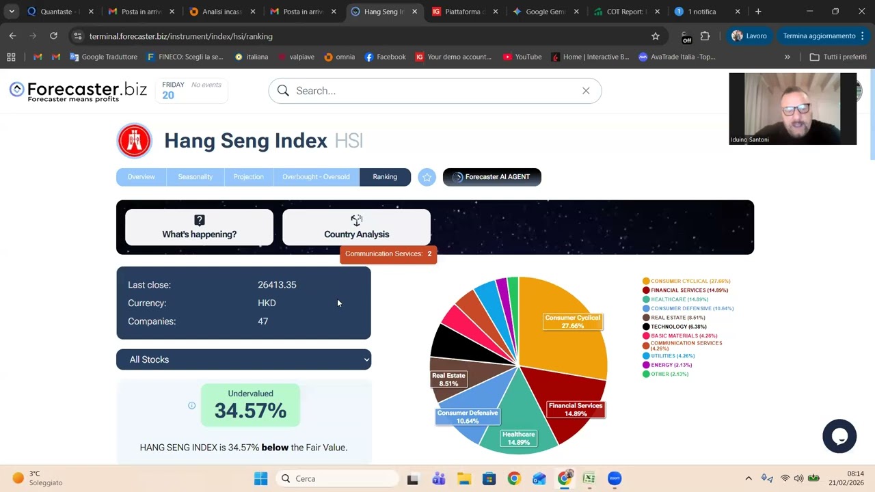Open the Windows Start menu
Viewport: 875px width, 492px height.
260,478
